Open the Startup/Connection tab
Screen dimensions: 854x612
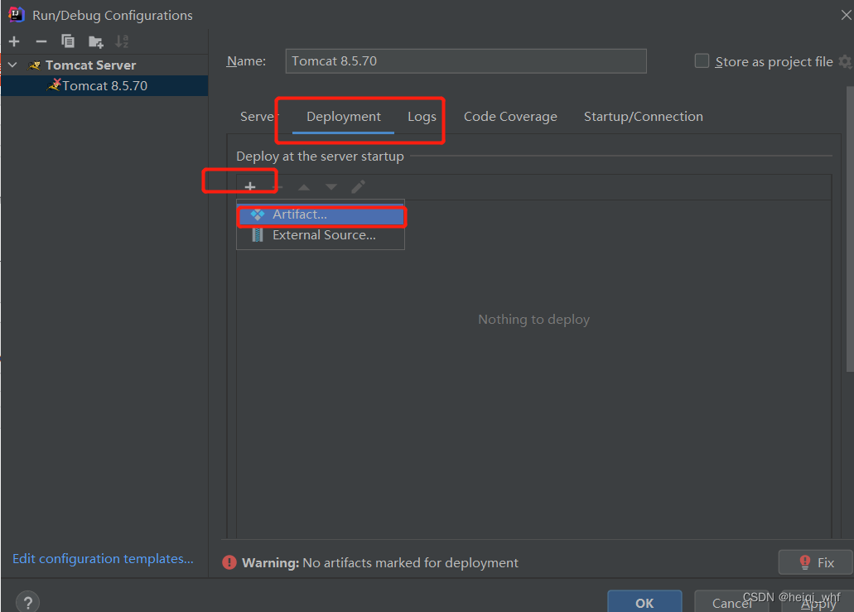pyautogui.click(x=644, y=117)
